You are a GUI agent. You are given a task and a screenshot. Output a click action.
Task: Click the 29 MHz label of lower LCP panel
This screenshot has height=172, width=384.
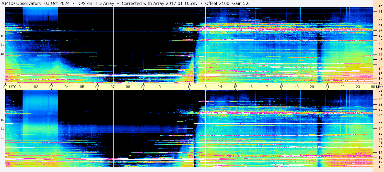380,104
